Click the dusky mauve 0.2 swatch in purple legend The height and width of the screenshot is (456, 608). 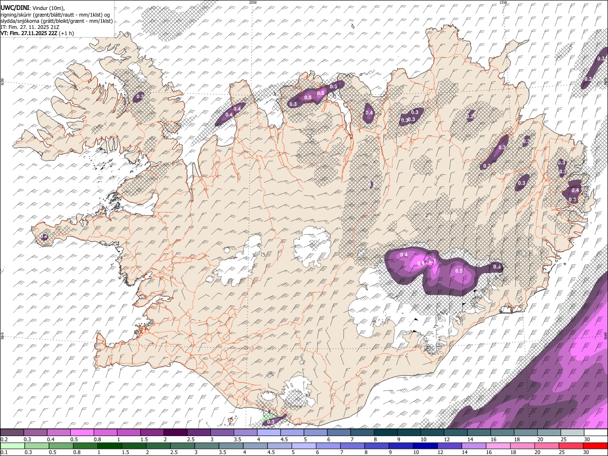click(x=12, y=433)
